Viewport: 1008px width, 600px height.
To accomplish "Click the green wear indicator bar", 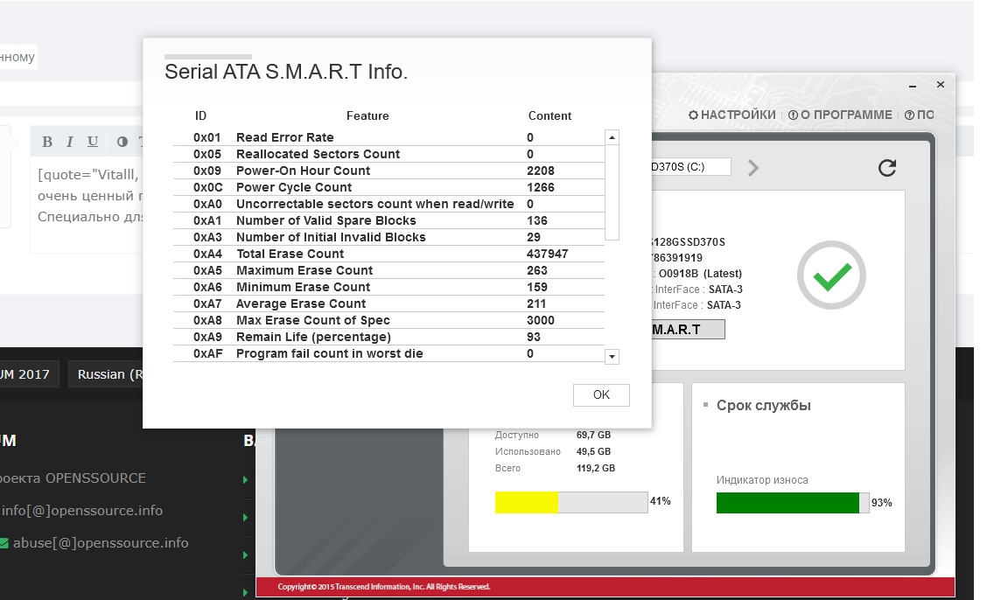I will (x=787, y=503).
